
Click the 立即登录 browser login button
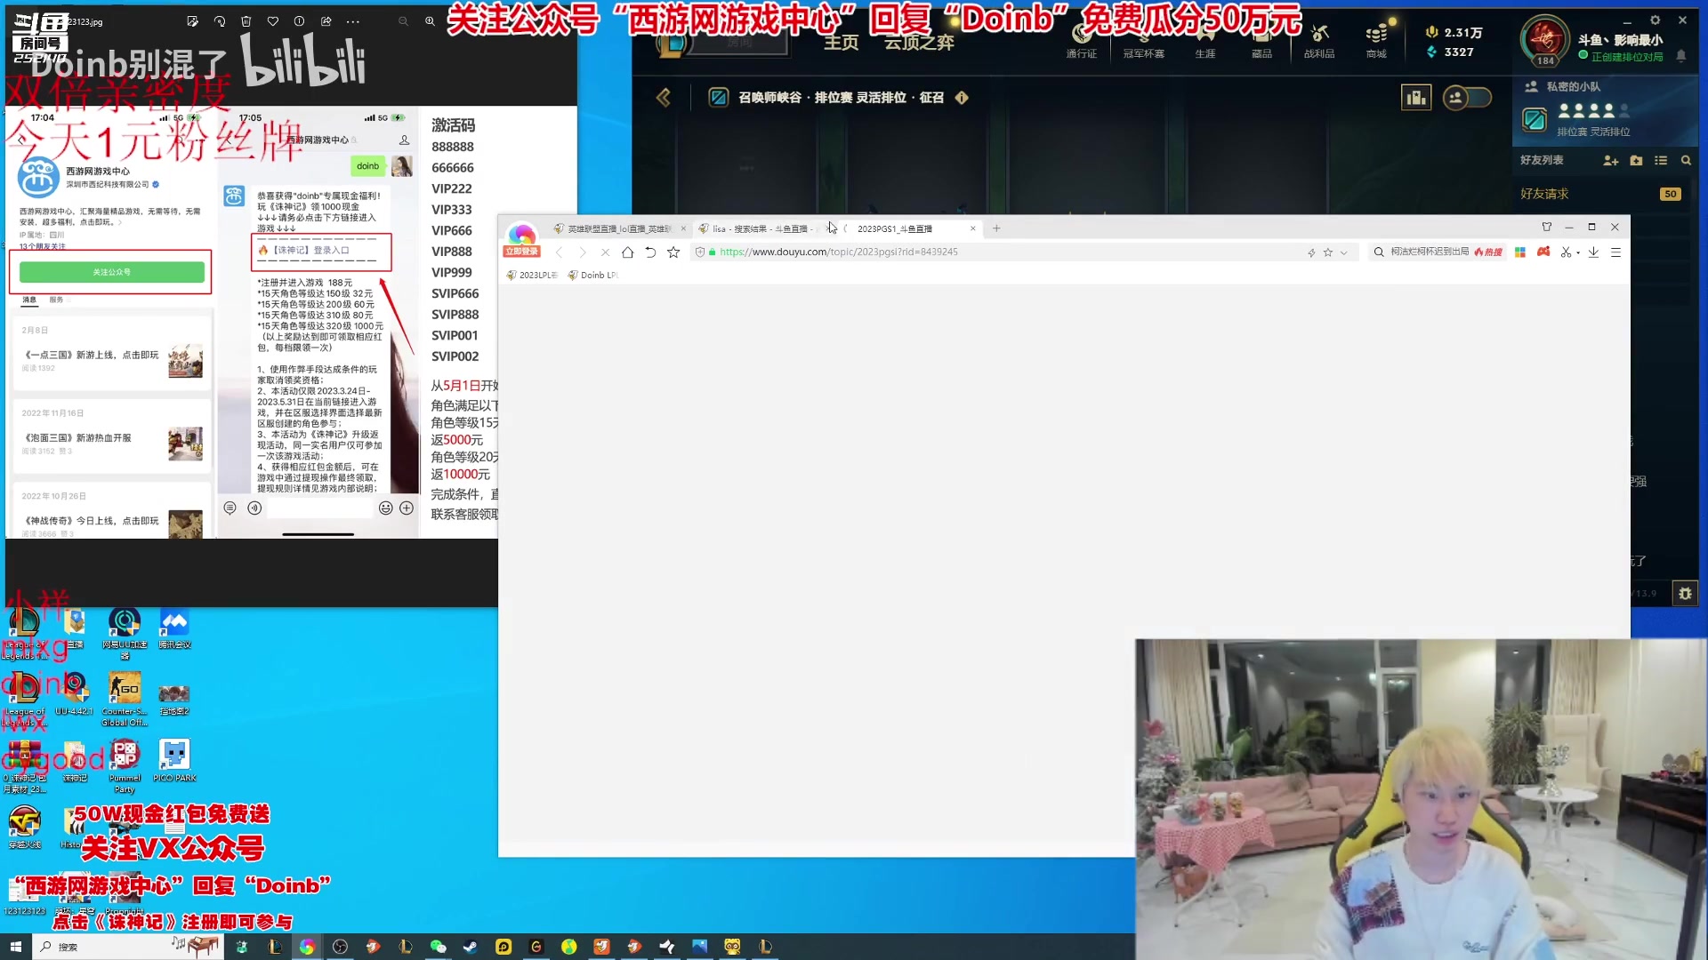(x=521, y=252)
